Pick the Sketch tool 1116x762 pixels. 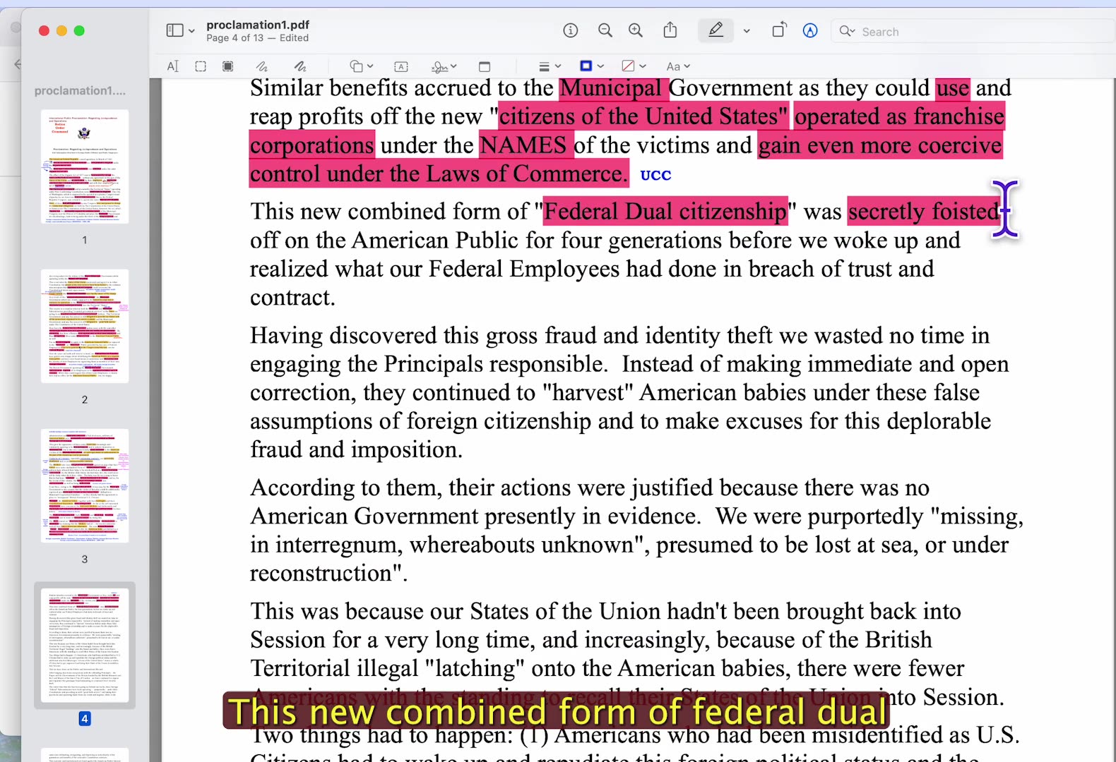coord(262,66)
